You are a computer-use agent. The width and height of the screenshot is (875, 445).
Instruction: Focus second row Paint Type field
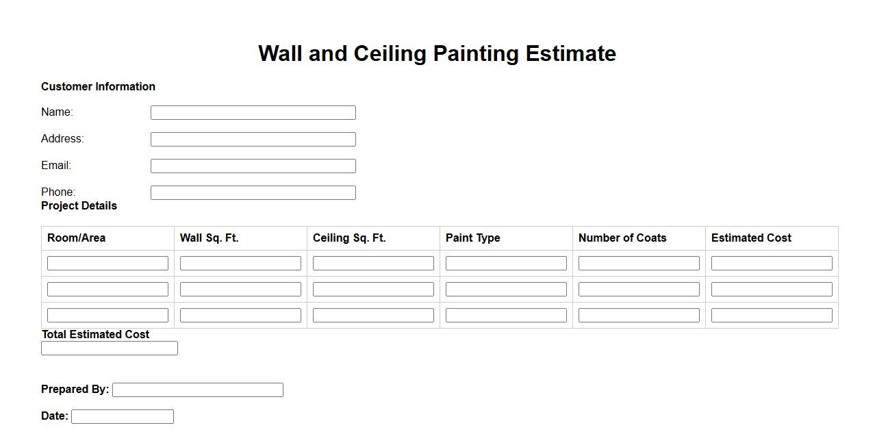coord(506,290)
